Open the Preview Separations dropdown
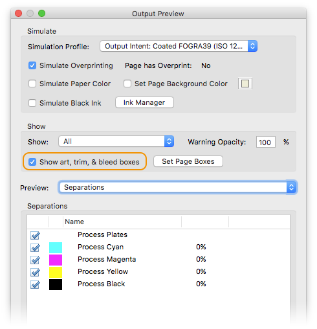Image resolution: width=317 pixels, height=329 pixels. click(178, 187)
